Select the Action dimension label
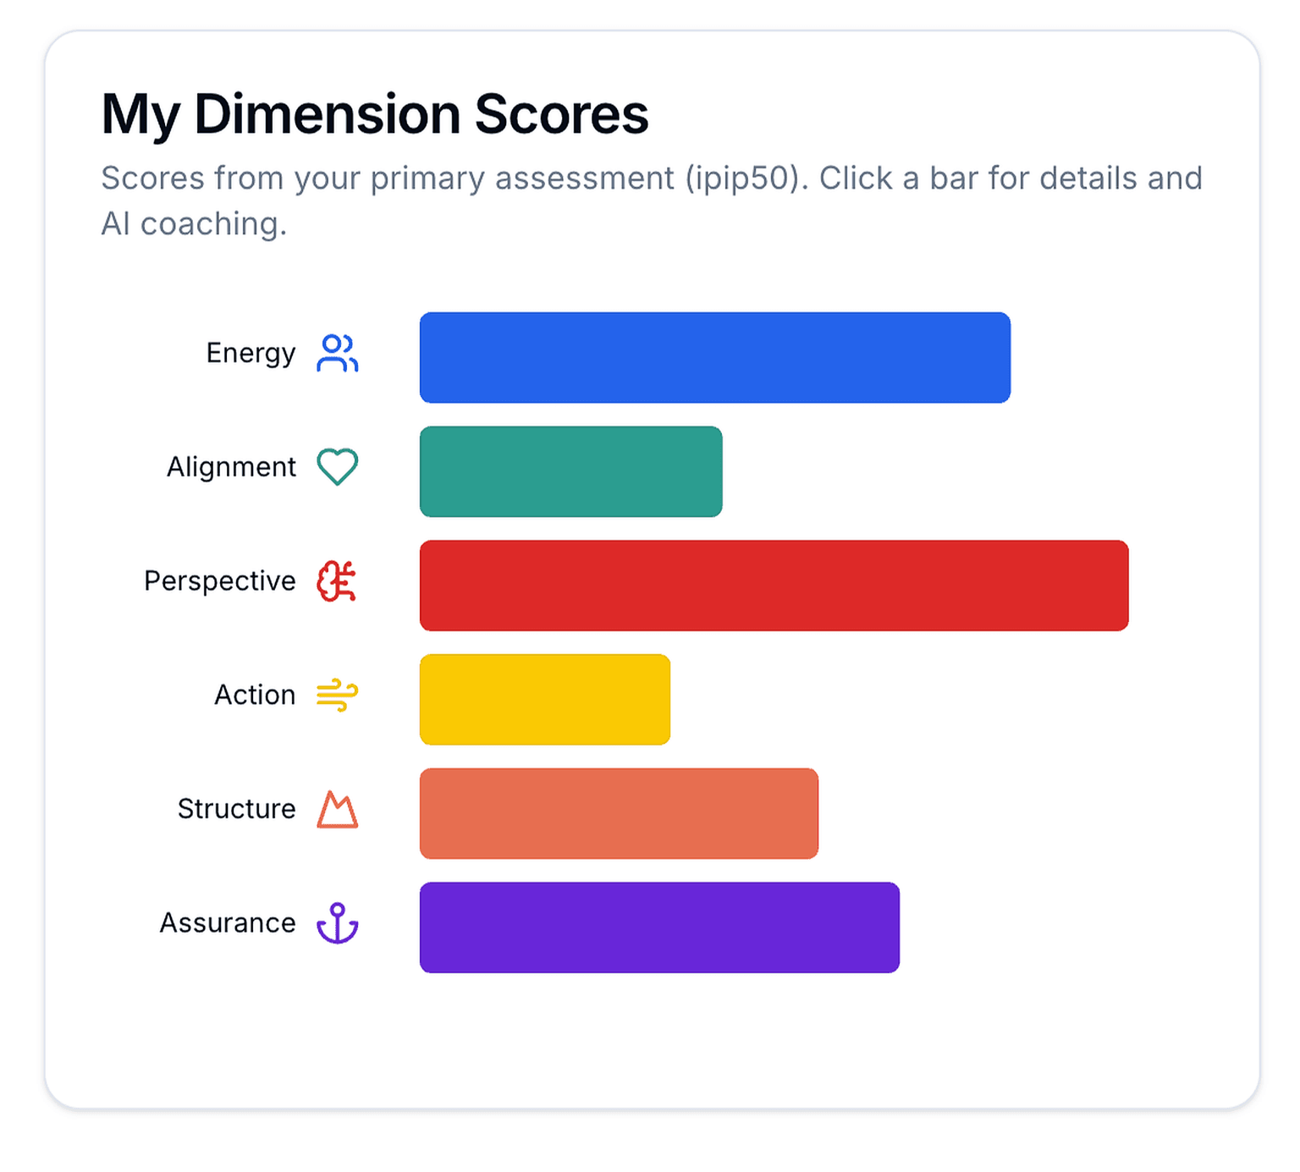The image size is (1300, 1172). [x=254, y=695]
